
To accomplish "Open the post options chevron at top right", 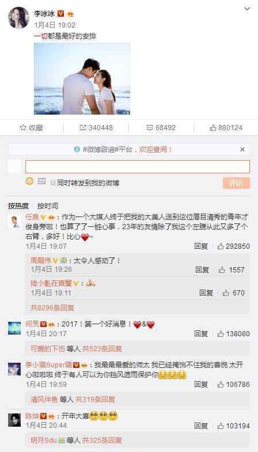I will point(247,9).
